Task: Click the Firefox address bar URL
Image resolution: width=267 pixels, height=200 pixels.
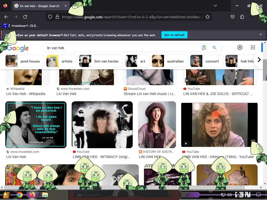Action: click(x=132, y=17)
